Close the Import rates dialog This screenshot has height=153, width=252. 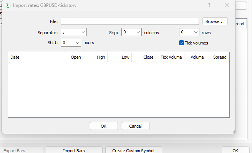[x=227, y=5]
